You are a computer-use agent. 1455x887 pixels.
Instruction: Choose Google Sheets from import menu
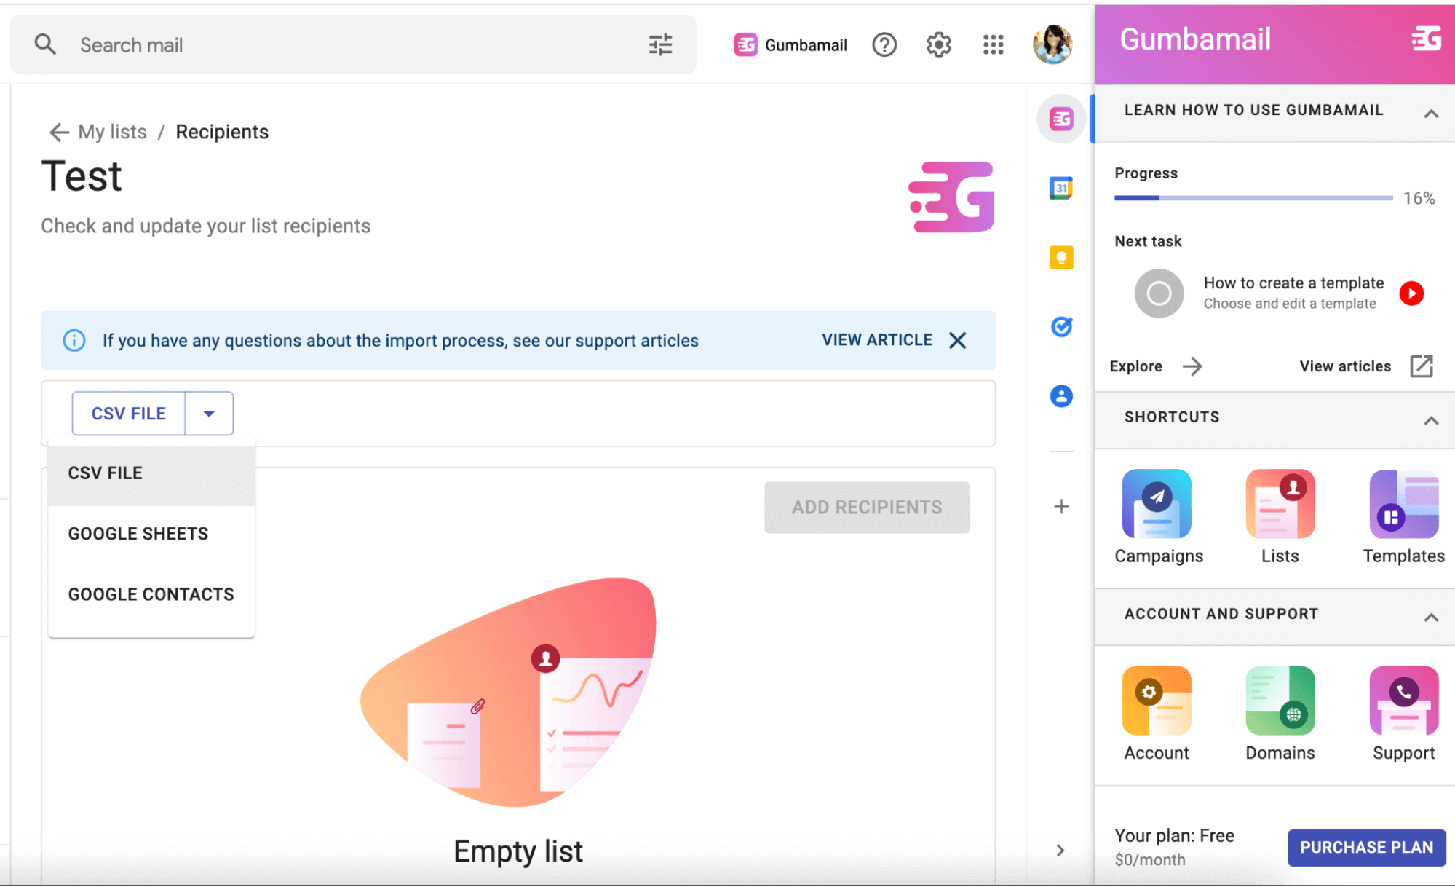tap(138, 534)
